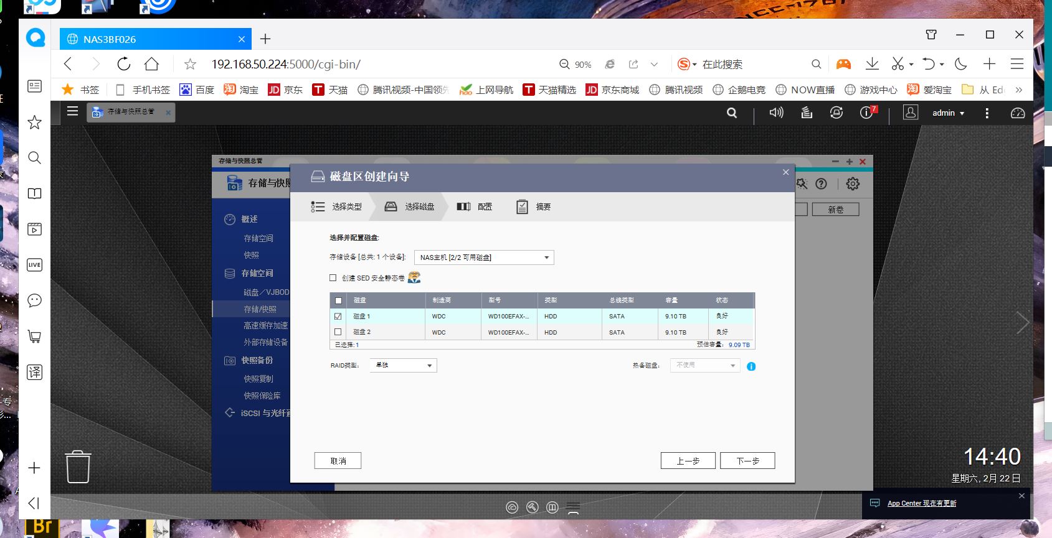Open event notifications info icon with badge

point(868,112)
